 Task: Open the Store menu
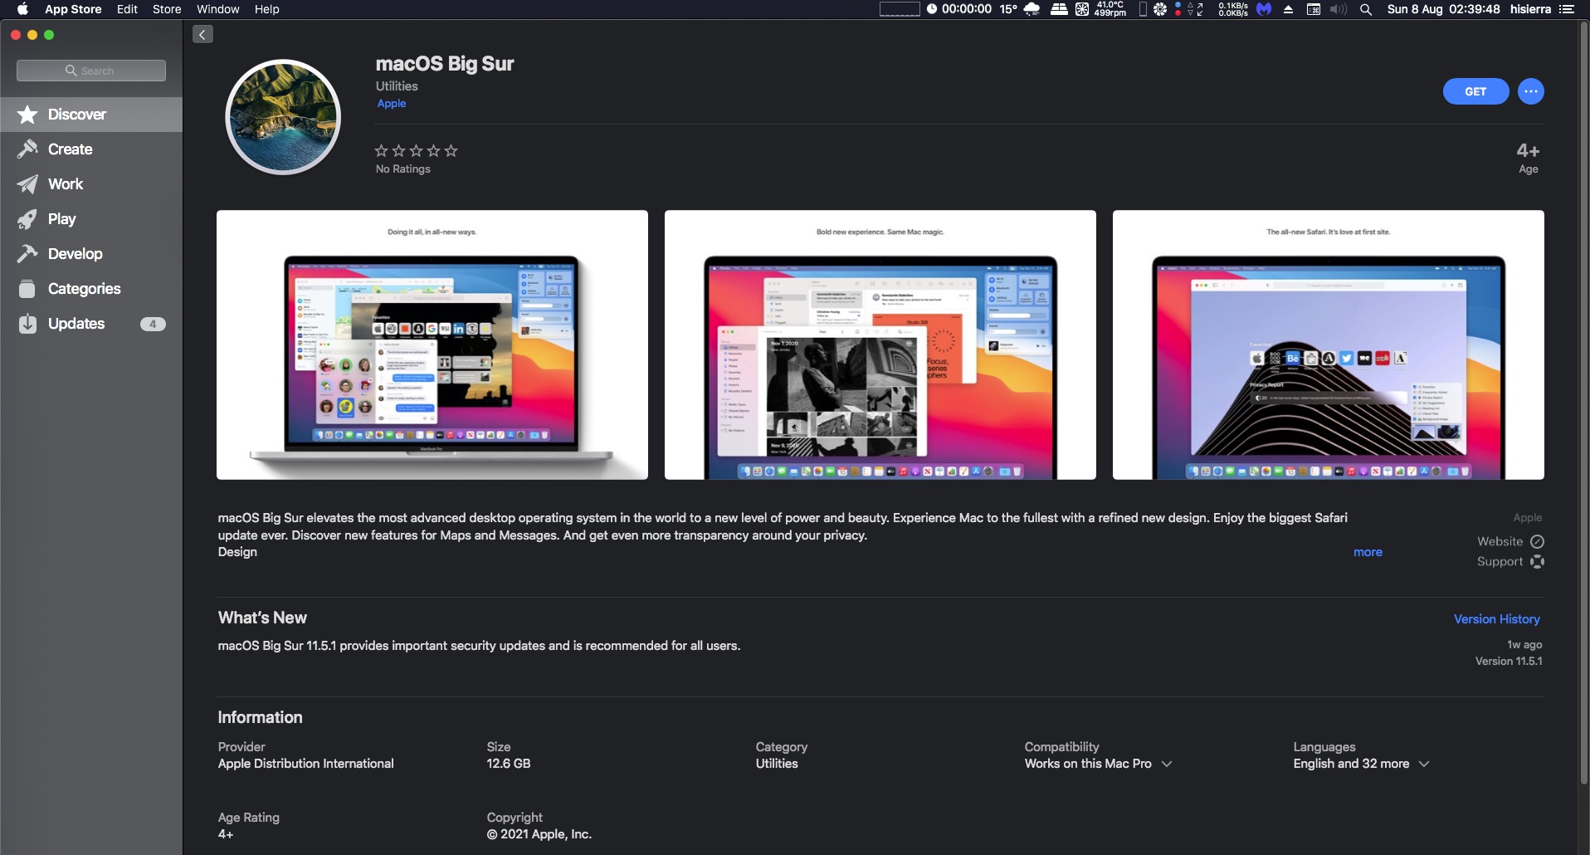167,9
